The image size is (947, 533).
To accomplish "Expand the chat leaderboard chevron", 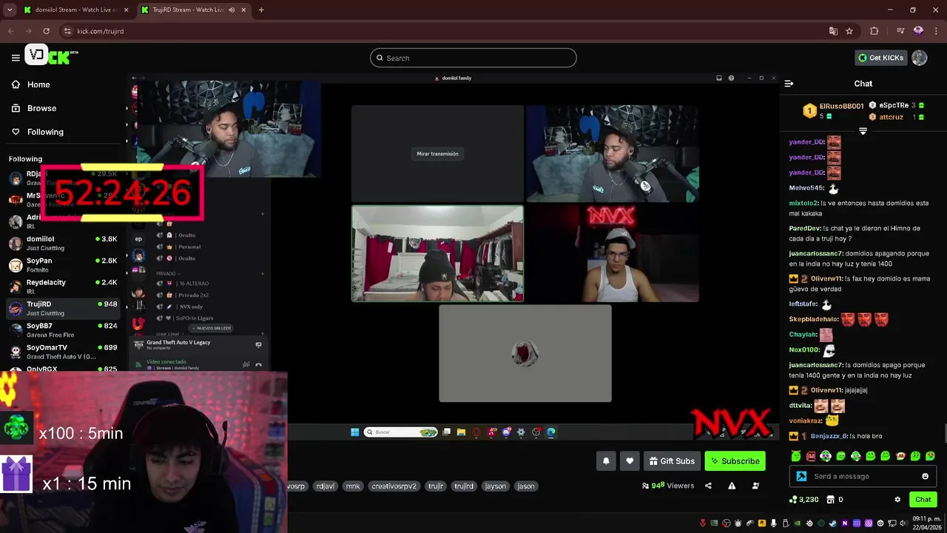I will coord(863,131).
